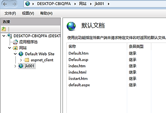This screenshot has height=113, width=166.
Task: Open dropdown arrow after 网站 breadcrumb
Action: pyautogui.click(x=91, y=4)
